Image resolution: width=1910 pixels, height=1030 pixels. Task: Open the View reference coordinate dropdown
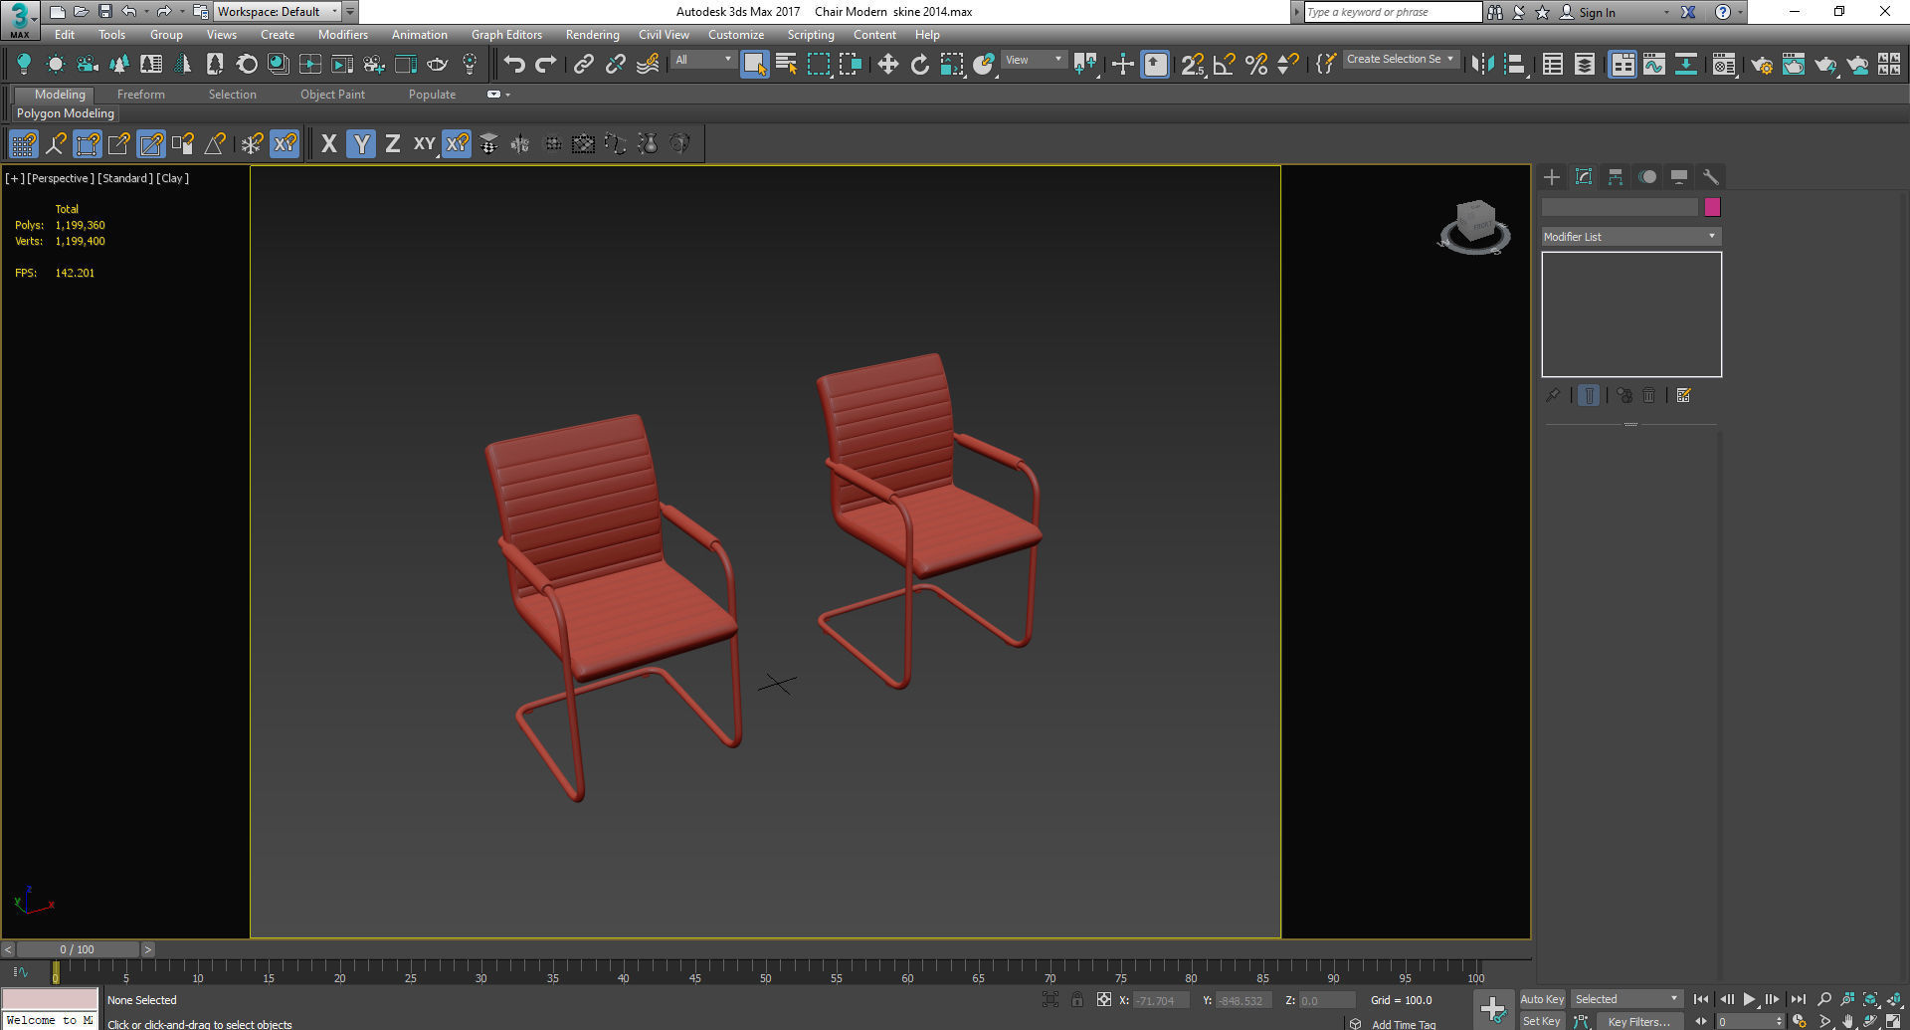(1034, 60)
